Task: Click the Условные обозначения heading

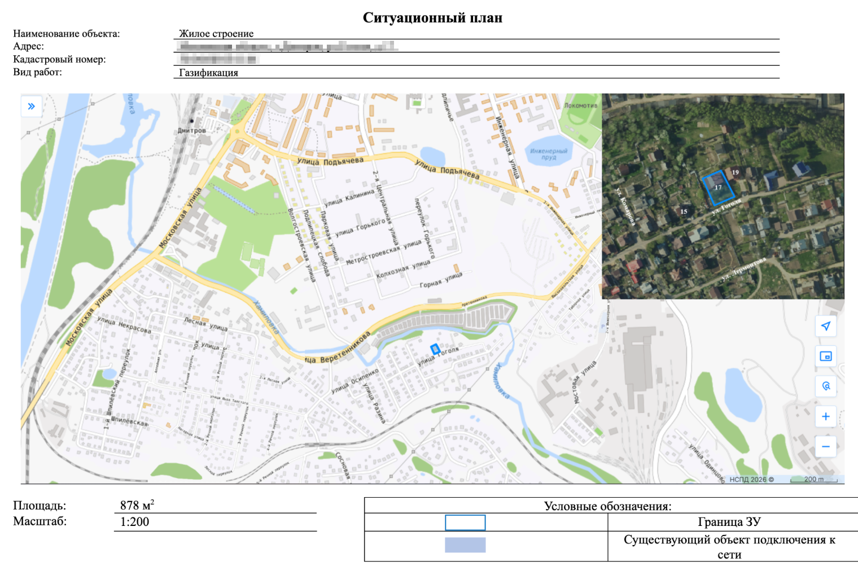Action: 608,506
